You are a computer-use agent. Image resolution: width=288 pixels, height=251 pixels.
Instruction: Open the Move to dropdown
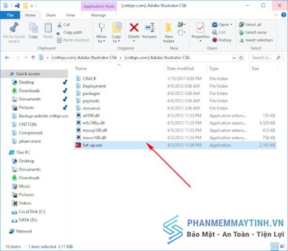click(101, 33)
